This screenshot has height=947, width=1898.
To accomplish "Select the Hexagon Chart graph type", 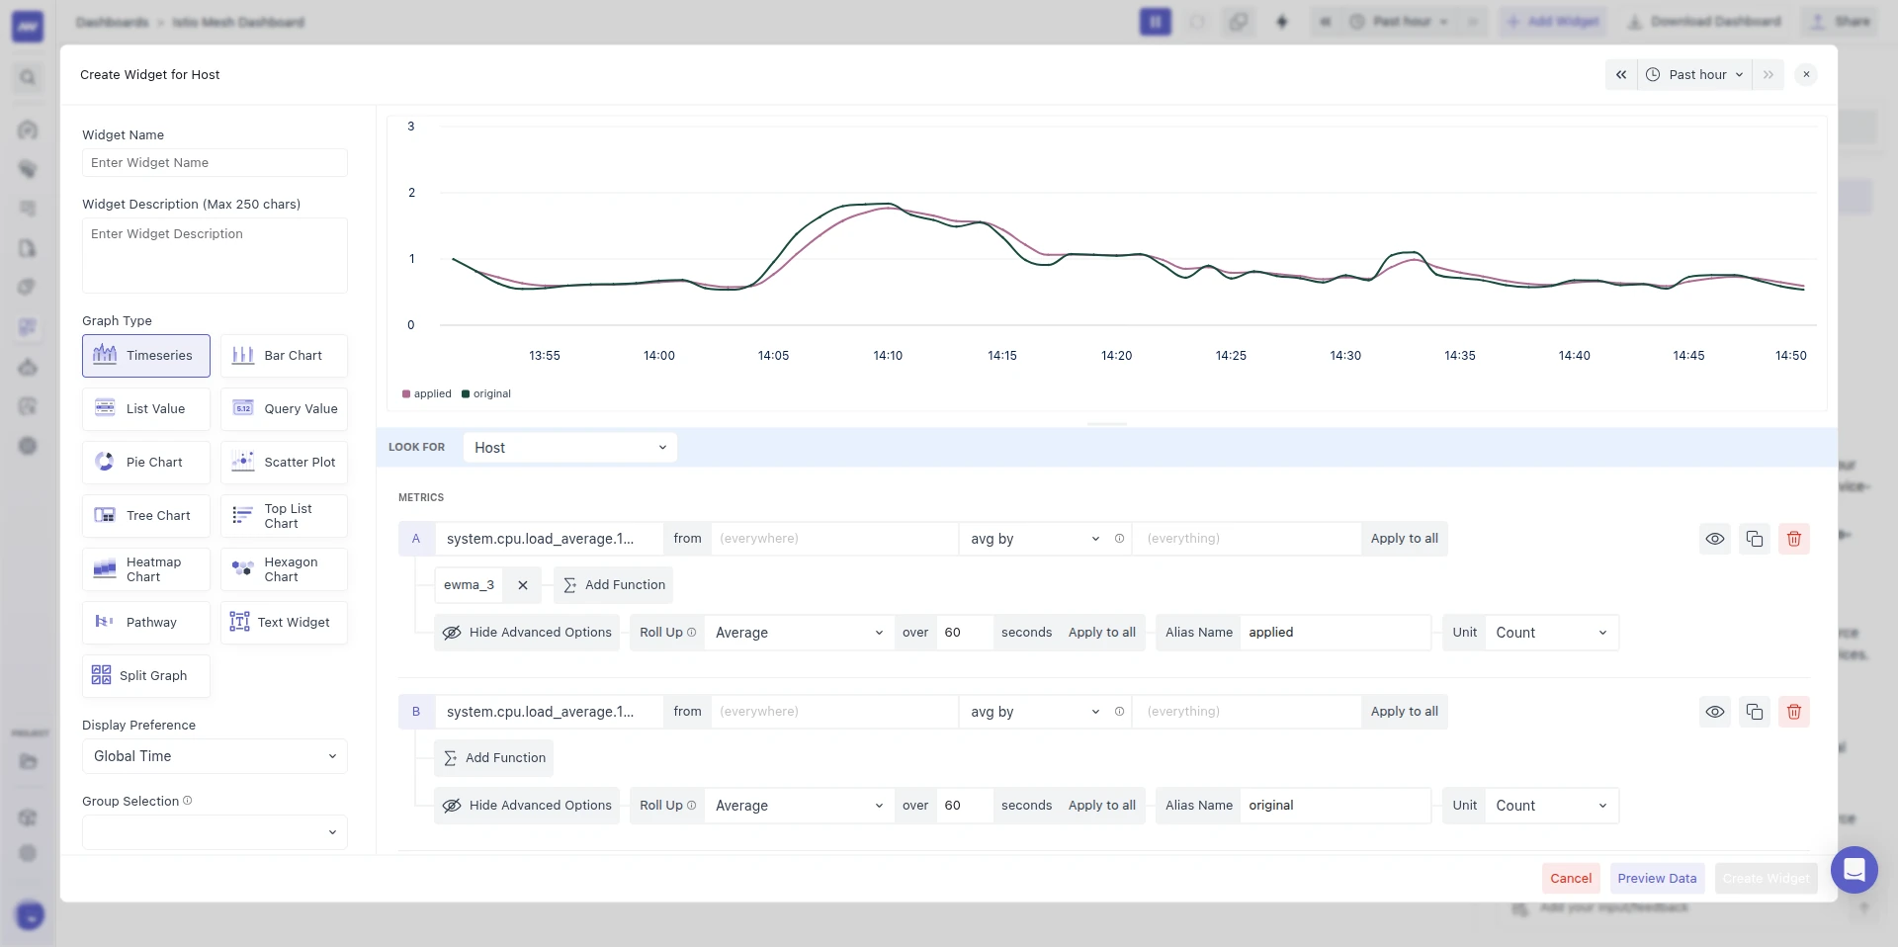I will point(284,569).
